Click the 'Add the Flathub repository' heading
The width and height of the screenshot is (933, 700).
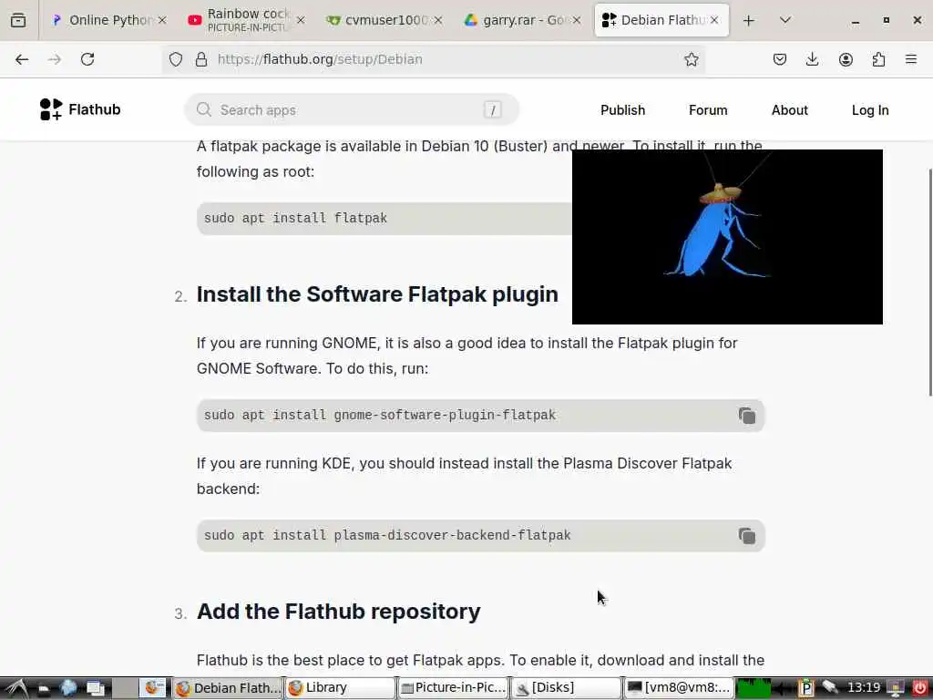point(339,612)
